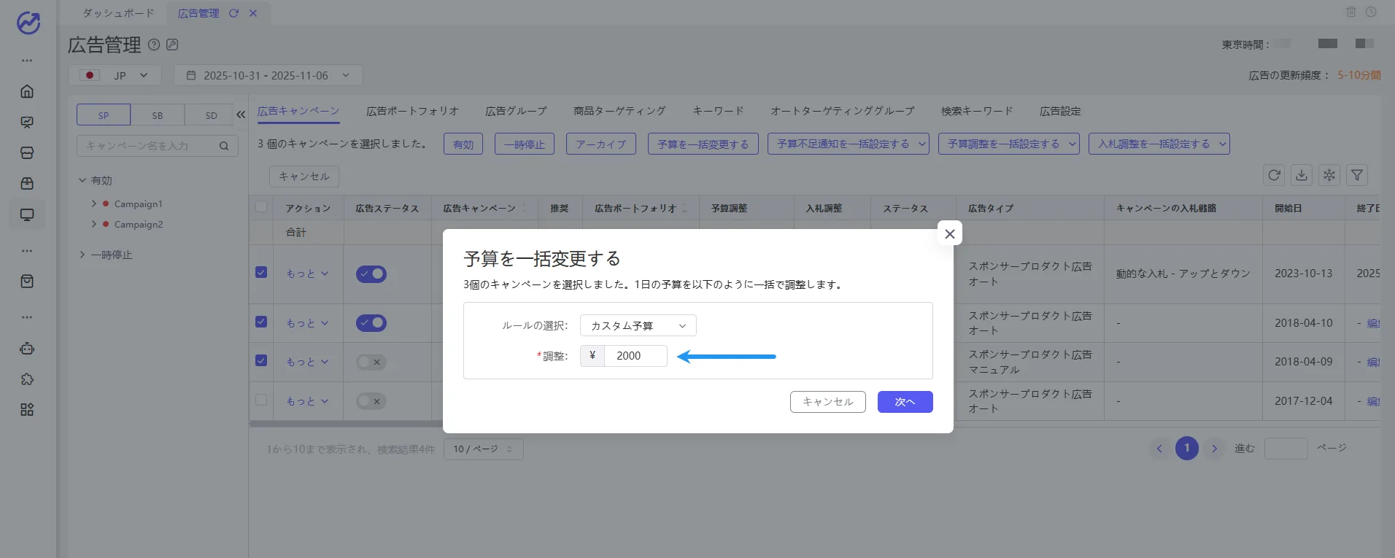Open the apps grid sidebar icon
The image size is (1395, 558).
[x=27, y=410]
